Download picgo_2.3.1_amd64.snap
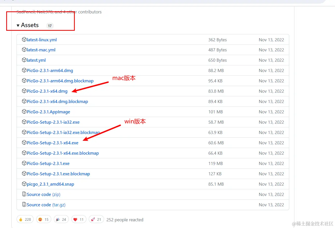Screen dimensions: 335x228 pos(50,184)
